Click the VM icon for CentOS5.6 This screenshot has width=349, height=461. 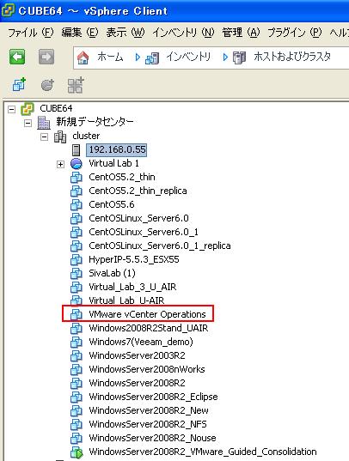pos(77,205)
